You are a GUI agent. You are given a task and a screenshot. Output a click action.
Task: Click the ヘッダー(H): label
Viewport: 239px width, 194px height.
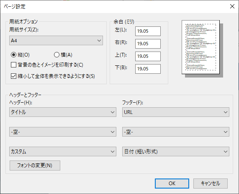[21, 102]
